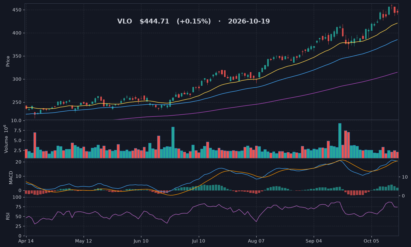The width and height of the screenshot is (411, 247).
Task: Click the Jun 10 date label
Action: tap(141, 241)
